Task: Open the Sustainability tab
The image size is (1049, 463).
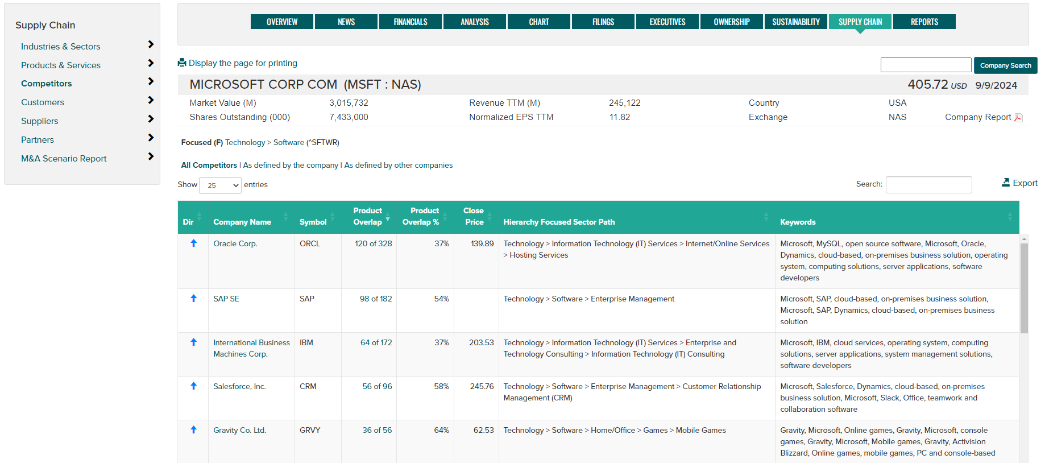Action: tap(796, 22)
